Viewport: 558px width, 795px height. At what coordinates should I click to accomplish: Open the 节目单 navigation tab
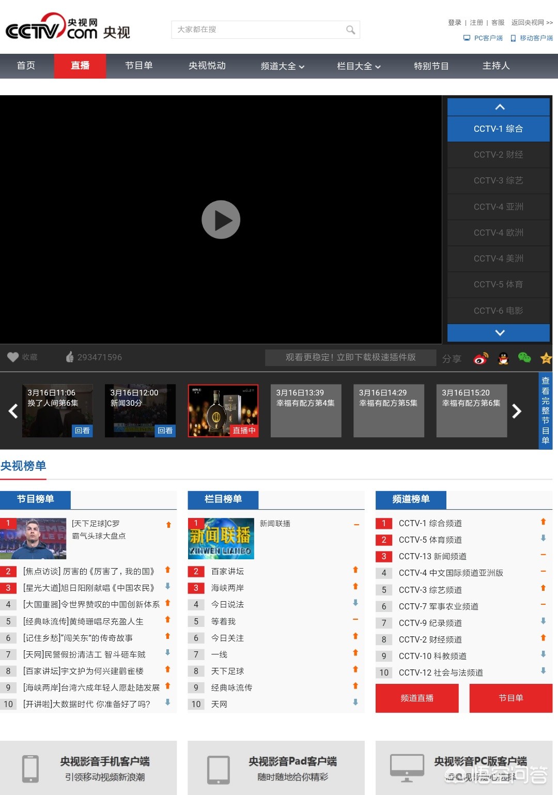point(138,66)
